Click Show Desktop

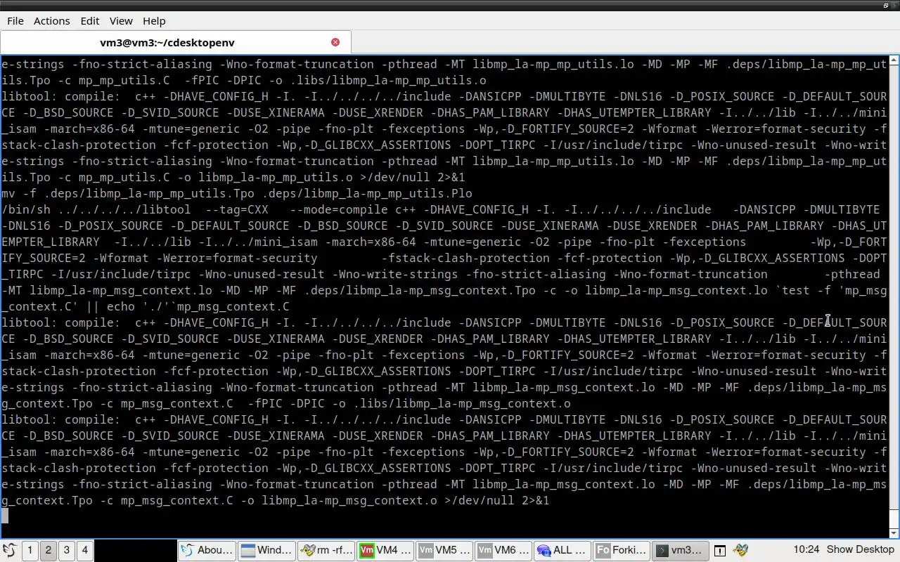click(x=860, y=549)
